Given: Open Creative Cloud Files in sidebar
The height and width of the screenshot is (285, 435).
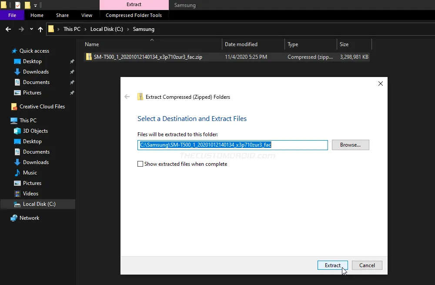Looking at the screenshot, I should (x=14, y=107).
